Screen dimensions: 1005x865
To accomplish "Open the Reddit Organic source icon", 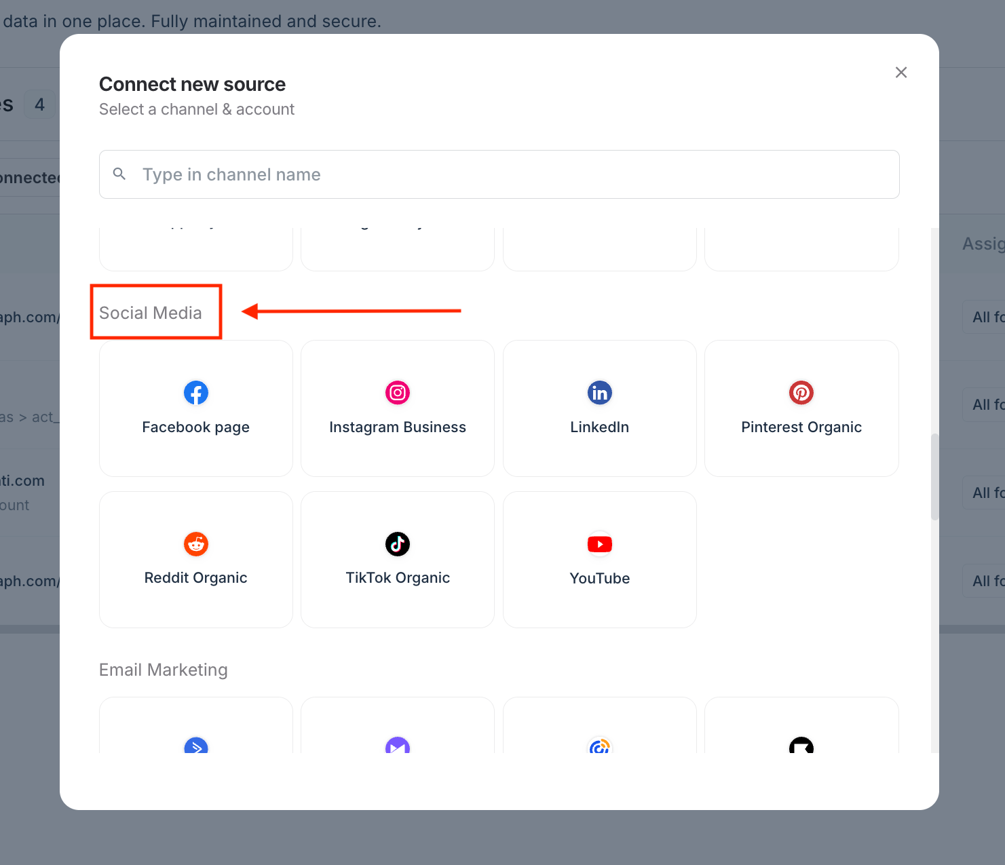I will [195, 544].
